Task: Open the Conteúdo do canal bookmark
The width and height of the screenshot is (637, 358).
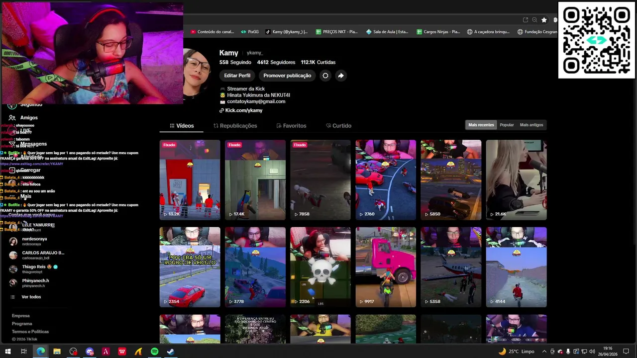Action: point(212,32)
